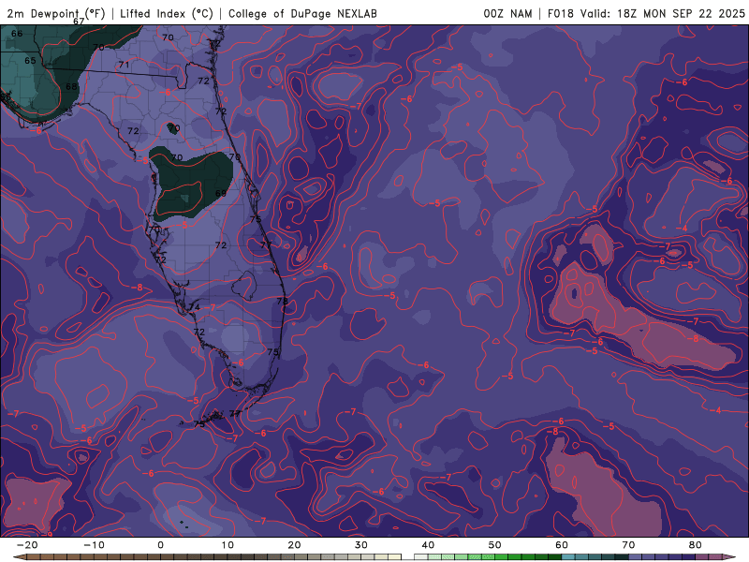Click the 78 dewpoint value on Florida's east coast

pyautogui.click(x=283, y=301)
